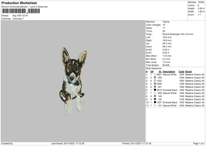
Task: Click the Max Stitch value 11.6 mm
Action: (167, 56)
